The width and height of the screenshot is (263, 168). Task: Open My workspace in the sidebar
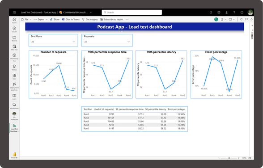14,116
